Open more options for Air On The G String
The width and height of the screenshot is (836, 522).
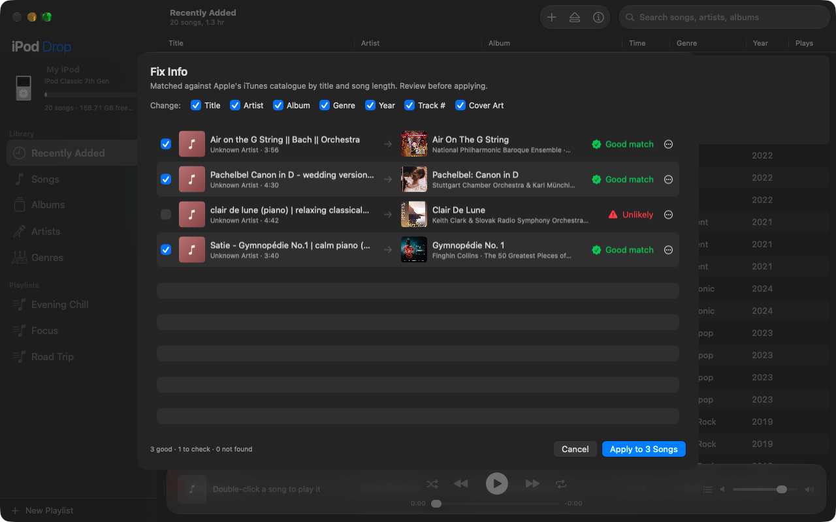[668, 144]
